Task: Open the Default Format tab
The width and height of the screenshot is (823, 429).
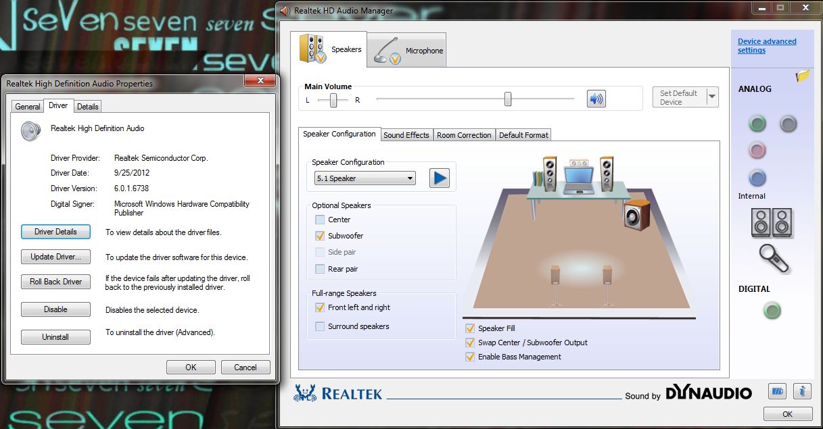Action: pos(523,135)
